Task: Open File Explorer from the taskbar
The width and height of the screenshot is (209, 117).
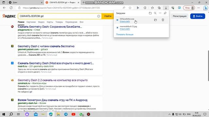Action: click(58, 114)
